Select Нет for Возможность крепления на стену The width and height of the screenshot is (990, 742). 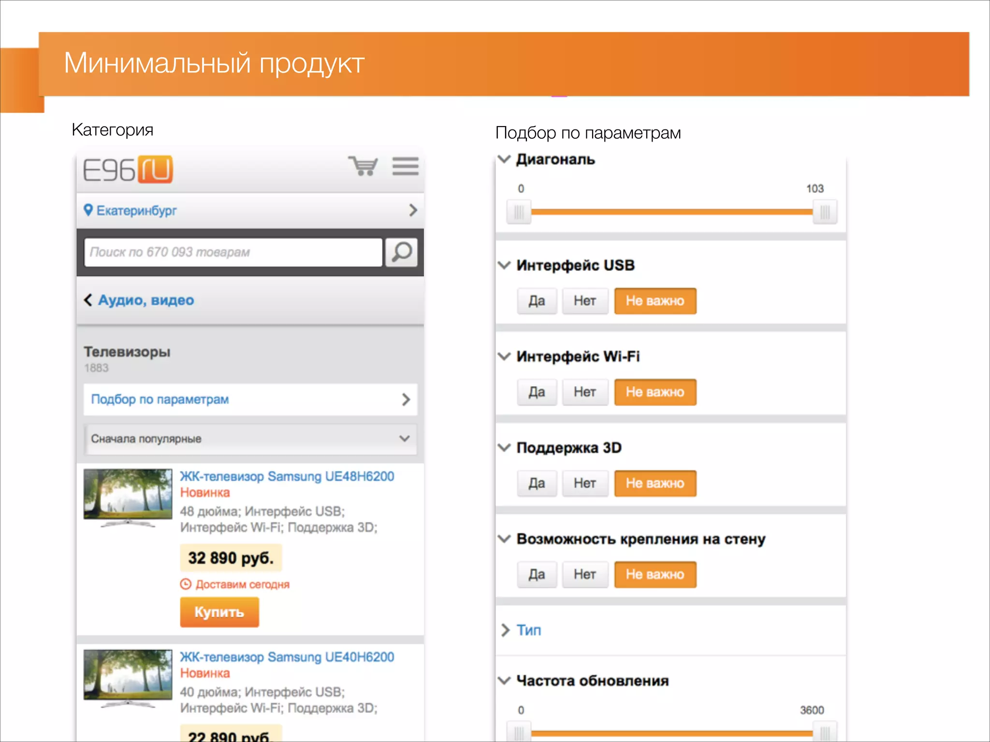click(585, 575)
